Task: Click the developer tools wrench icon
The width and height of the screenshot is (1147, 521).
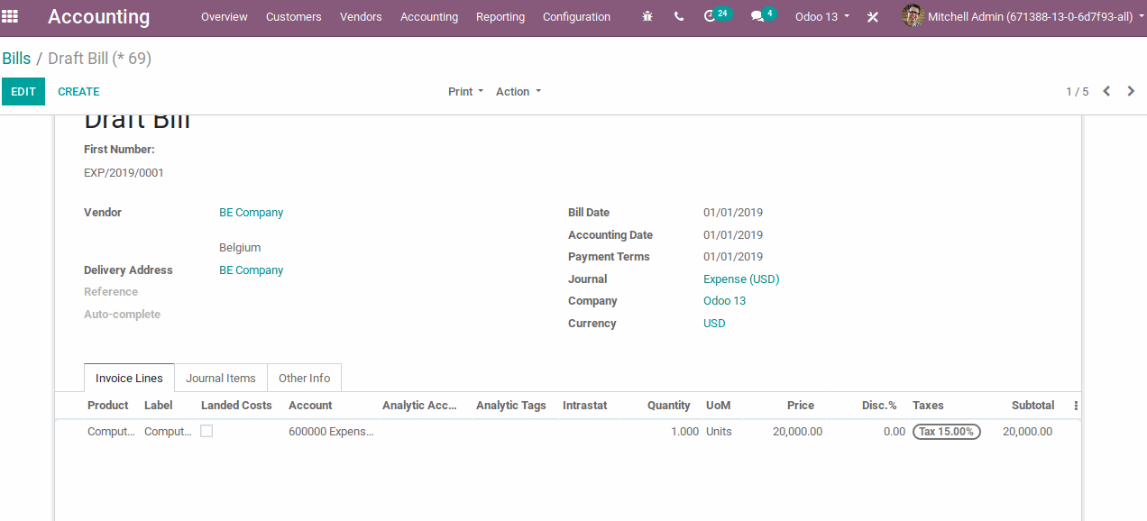Action: (871, 16)
